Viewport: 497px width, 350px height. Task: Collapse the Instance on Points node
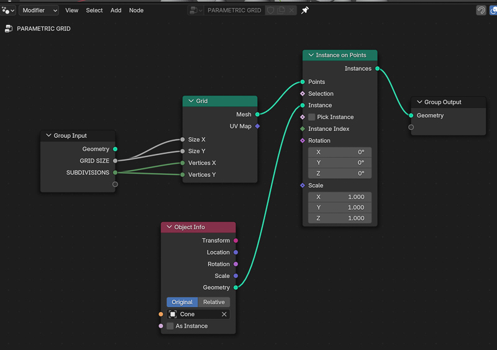pos(310,55)
